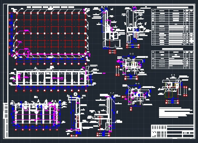This screenshot has height=143, width=198.
Task: Select the circled node marker above wall section
Action: [x=76, y=94]
